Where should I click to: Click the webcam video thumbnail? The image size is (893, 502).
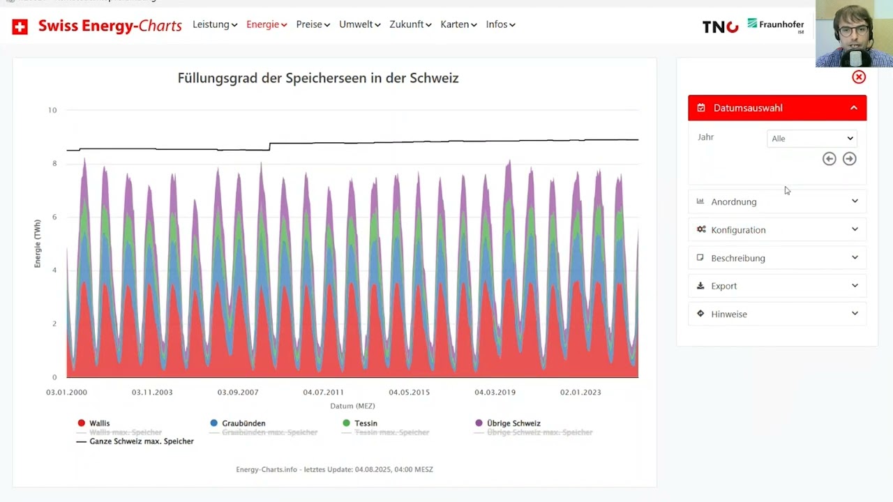click(854, 33)
